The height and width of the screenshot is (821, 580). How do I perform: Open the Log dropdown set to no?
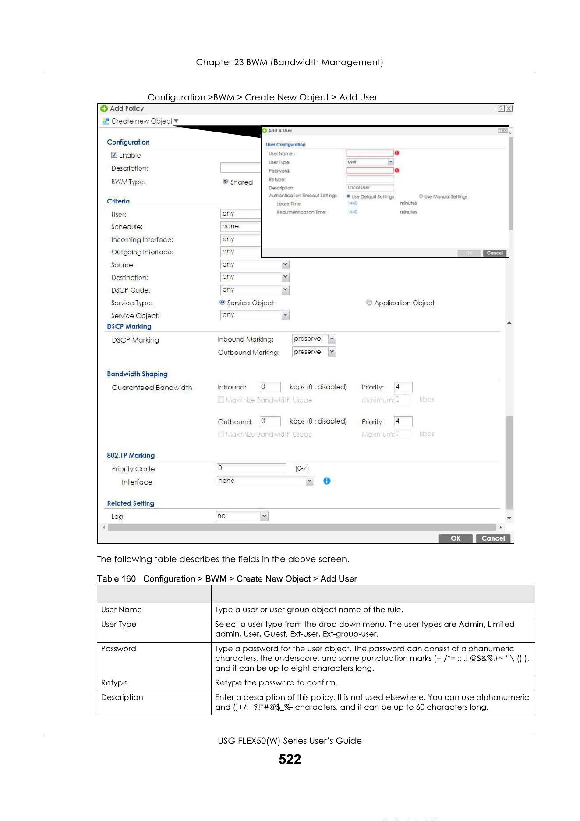pos(242,516)
